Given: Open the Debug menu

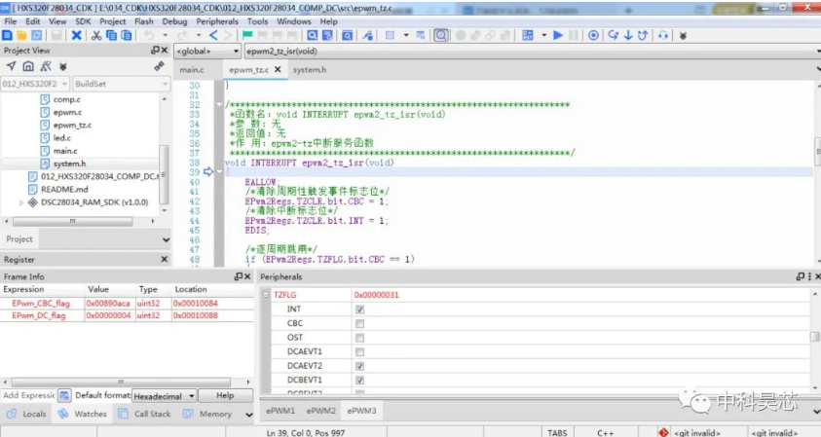Looking at the screenshot, I should coord(174,21).
